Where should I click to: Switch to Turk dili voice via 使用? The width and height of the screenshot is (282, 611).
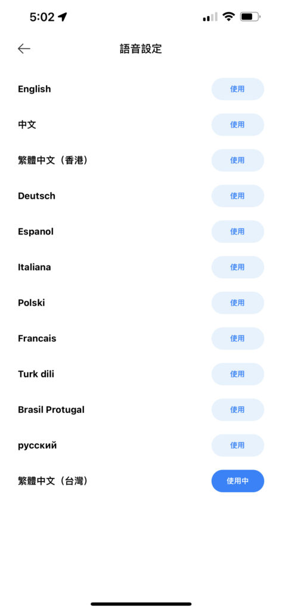(238, 374)
